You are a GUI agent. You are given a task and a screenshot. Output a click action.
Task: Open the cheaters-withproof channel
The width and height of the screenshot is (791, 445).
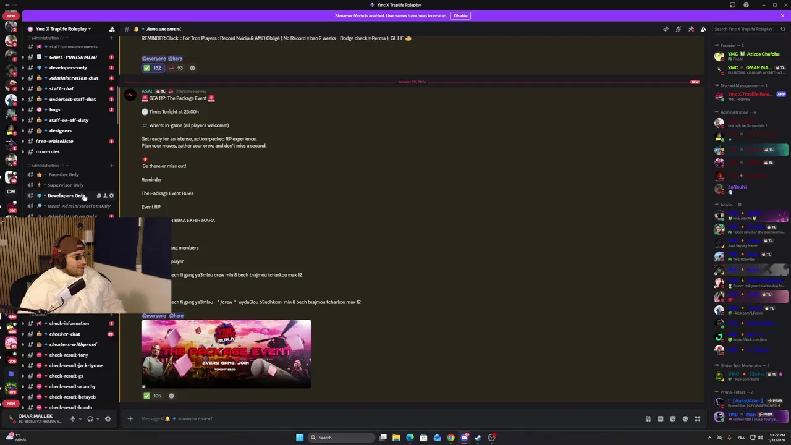pos(73,344)
